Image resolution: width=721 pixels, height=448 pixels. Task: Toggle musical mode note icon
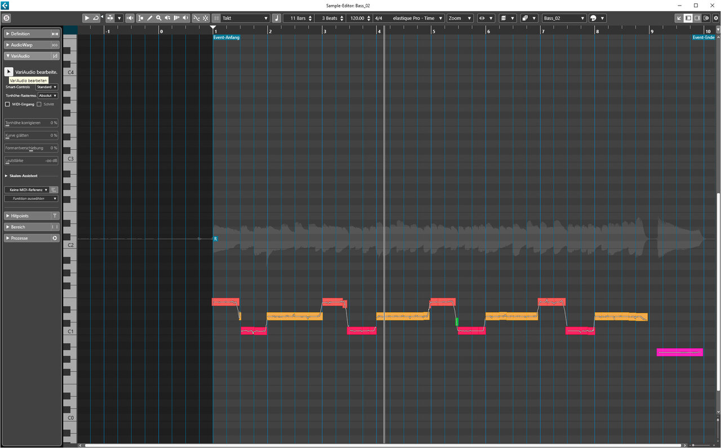(276, 18)
